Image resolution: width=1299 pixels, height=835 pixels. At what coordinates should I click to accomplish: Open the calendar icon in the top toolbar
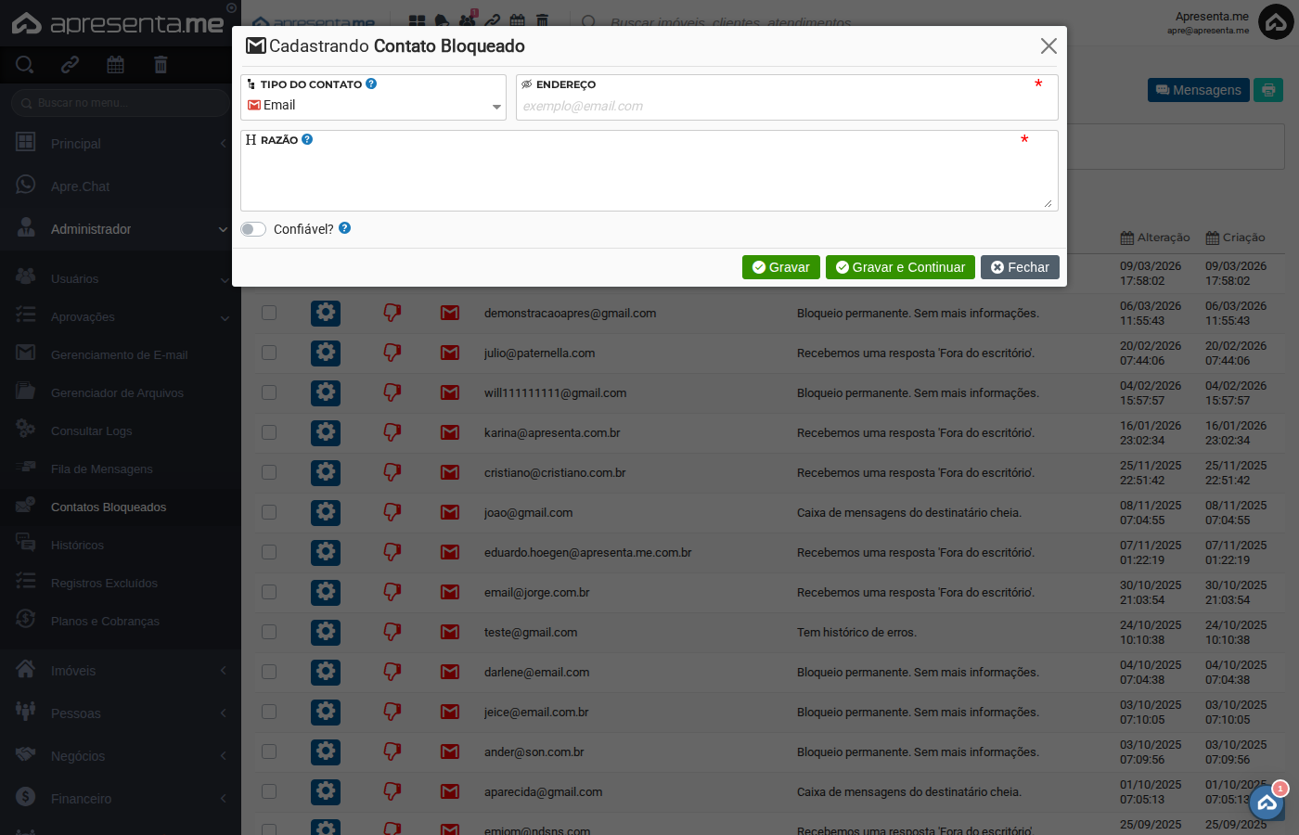[x=518, y=19]
